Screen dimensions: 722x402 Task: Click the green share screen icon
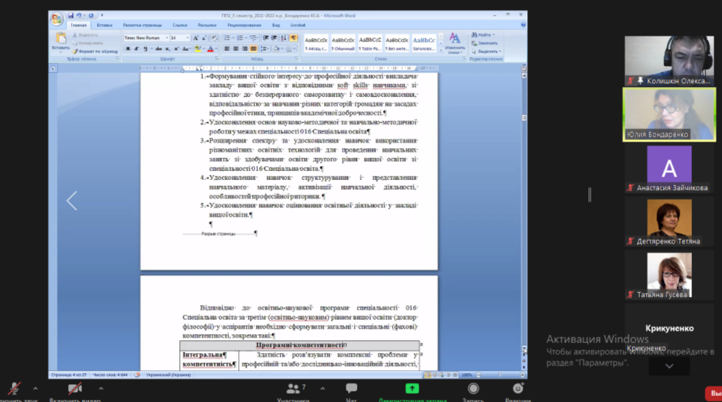coord(412,389)
